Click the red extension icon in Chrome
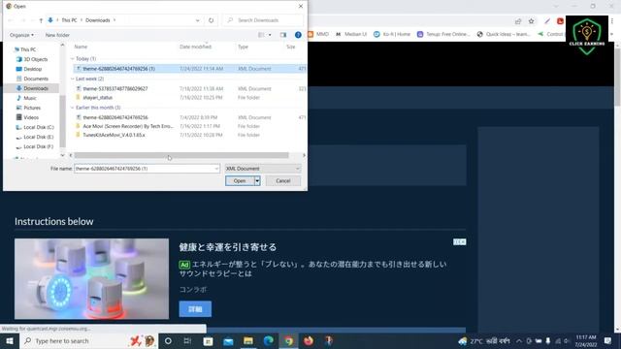Viewport: 621px width, 349px height. (560, 21)
